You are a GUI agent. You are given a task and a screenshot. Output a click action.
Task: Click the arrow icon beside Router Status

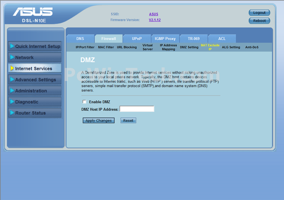12,113
